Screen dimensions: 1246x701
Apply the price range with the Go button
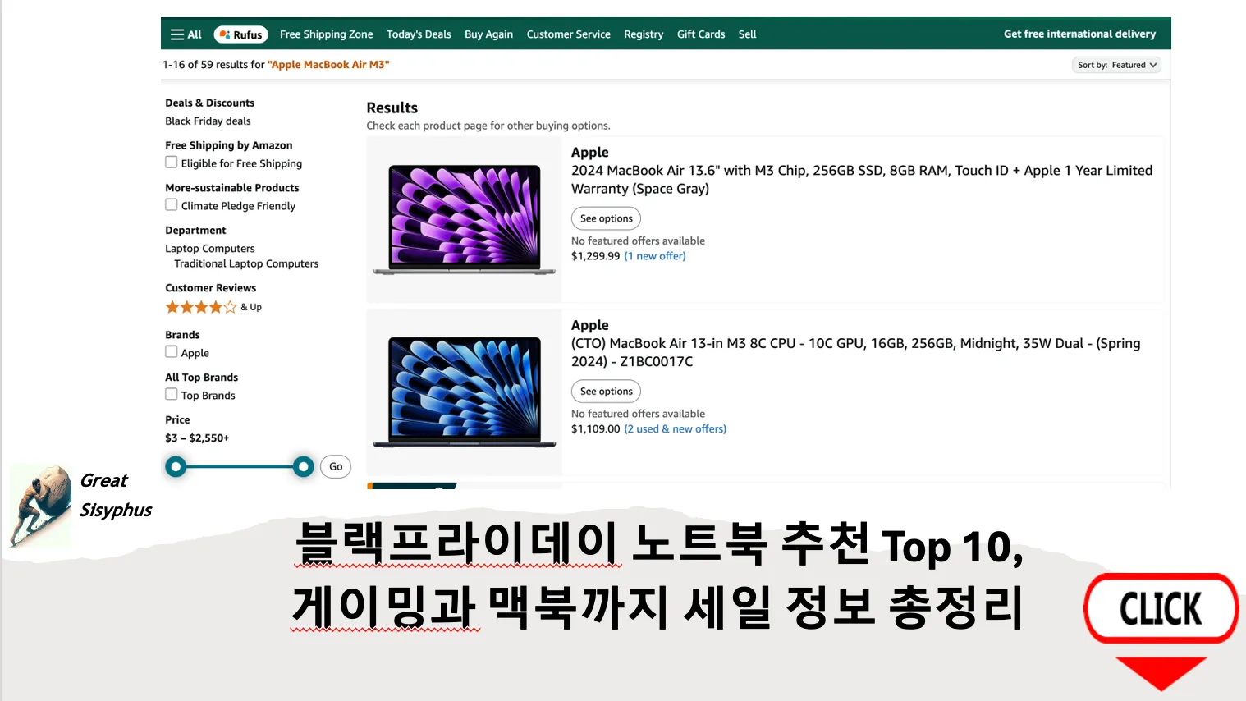(335, 465)
